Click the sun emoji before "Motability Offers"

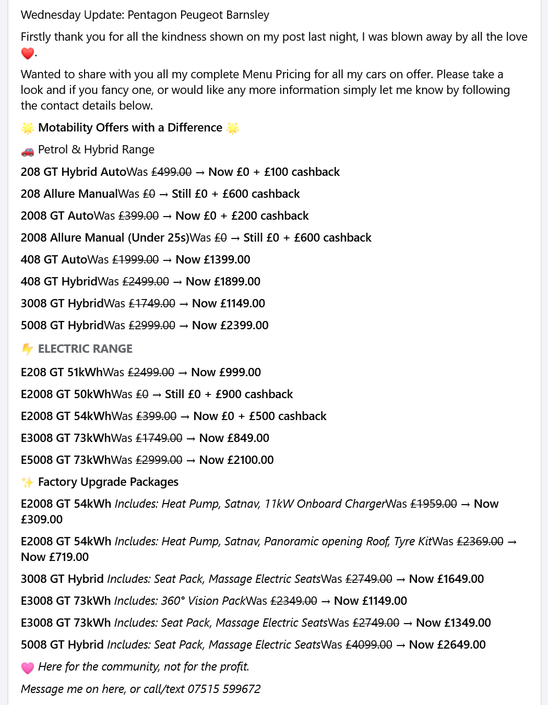point(27,128)
